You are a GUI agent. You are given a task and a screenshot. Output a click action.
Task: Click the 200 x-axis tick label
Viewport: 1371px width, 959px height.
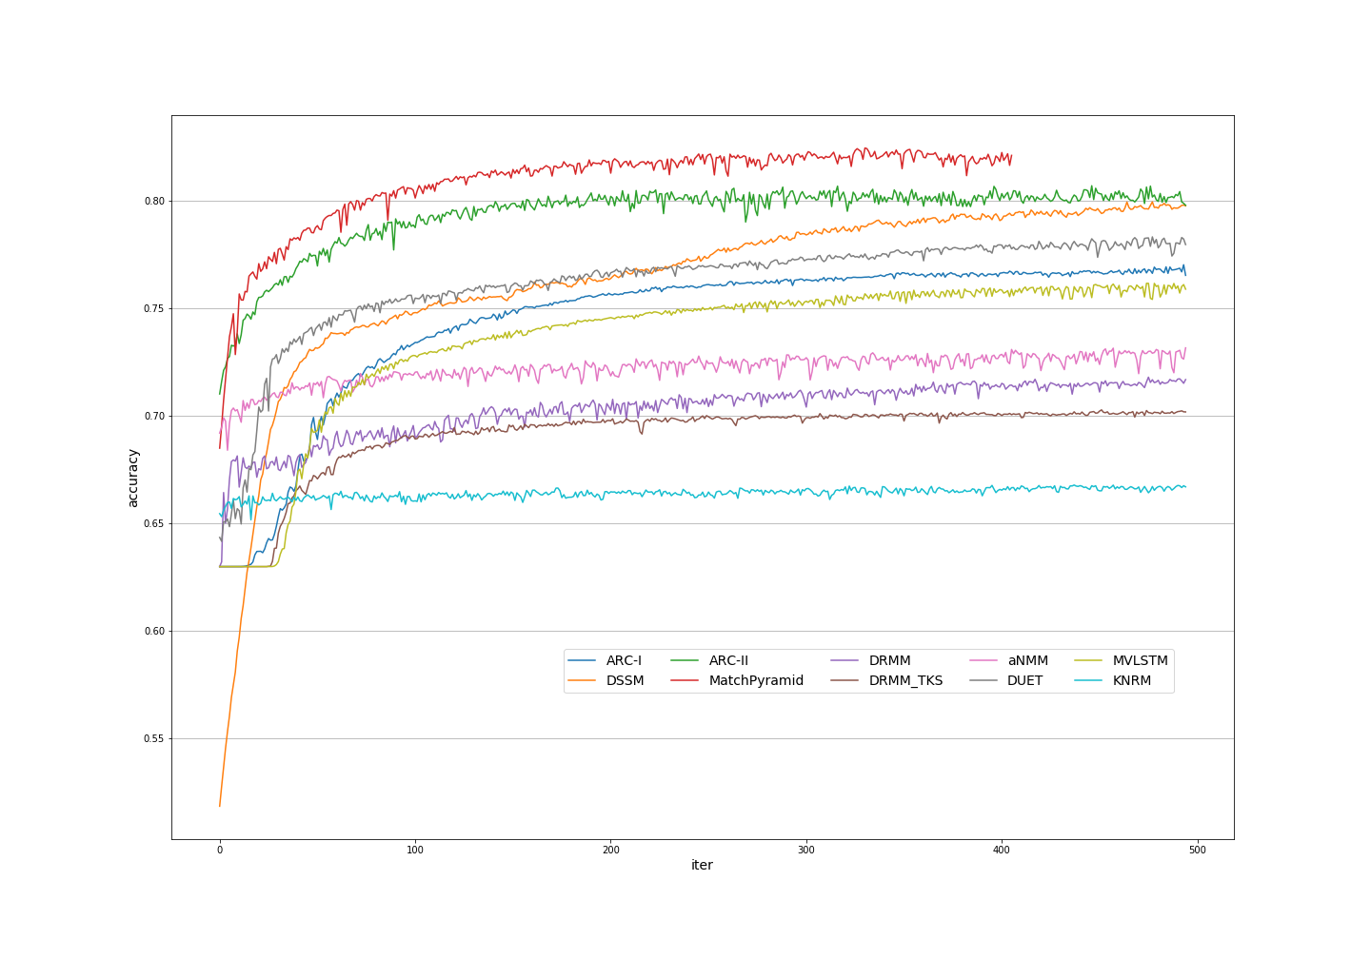coord(611,850)
